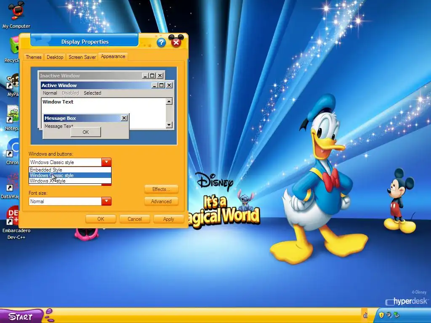Switch to the Desktop tab
The width and height of the screenshot is (431, 323).
[55, 57]
